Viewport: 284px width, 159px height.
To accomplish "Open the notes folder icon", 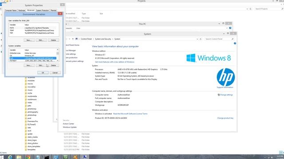I will [26, 102].
